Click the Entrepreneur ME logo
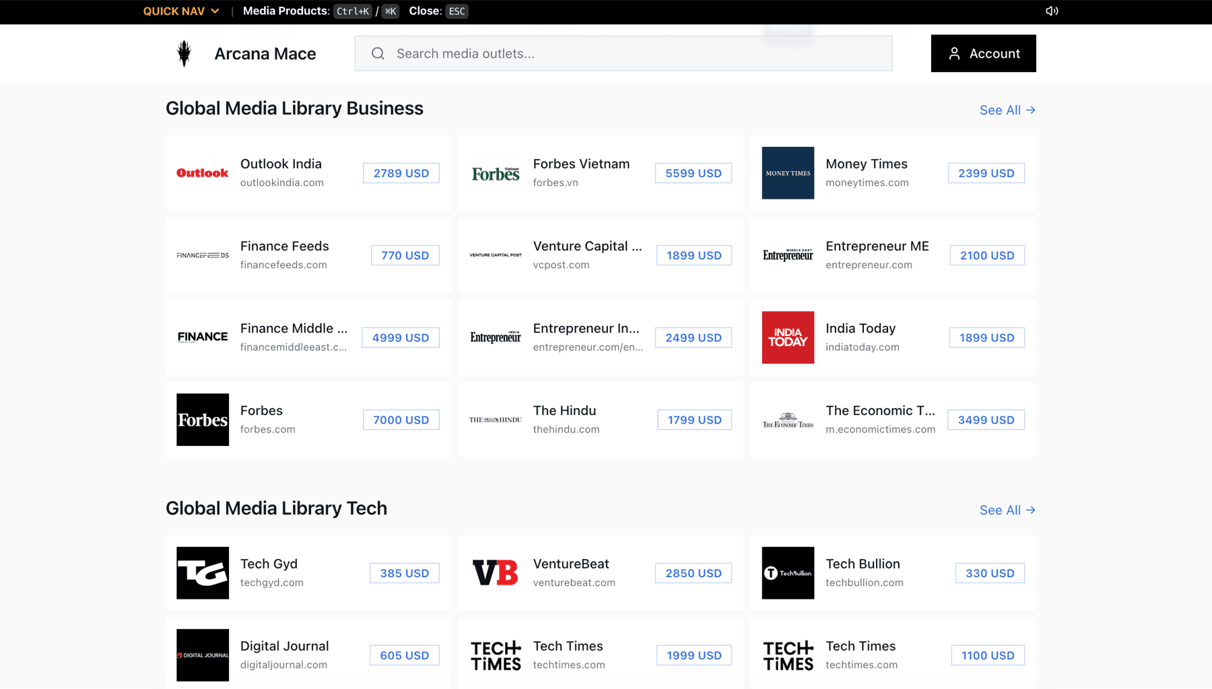 click(x=788, y=255)
